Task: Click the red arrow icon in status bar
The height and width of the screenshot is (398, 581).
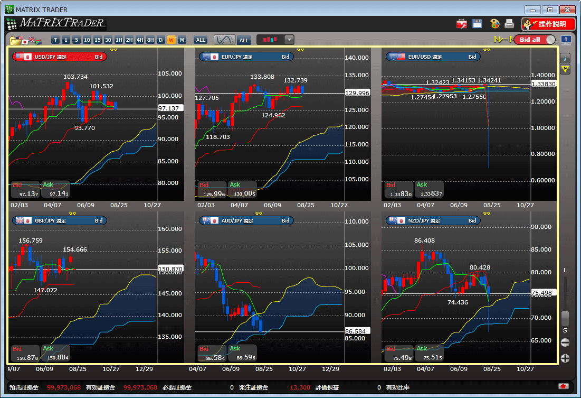Action: click(x=563, y=386)
